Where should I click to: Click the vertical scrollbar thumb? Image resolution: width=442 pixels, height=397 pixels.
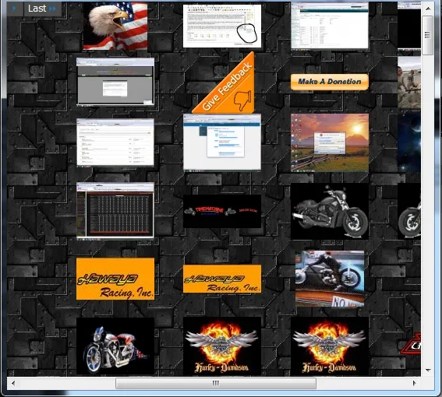point(428,35)
